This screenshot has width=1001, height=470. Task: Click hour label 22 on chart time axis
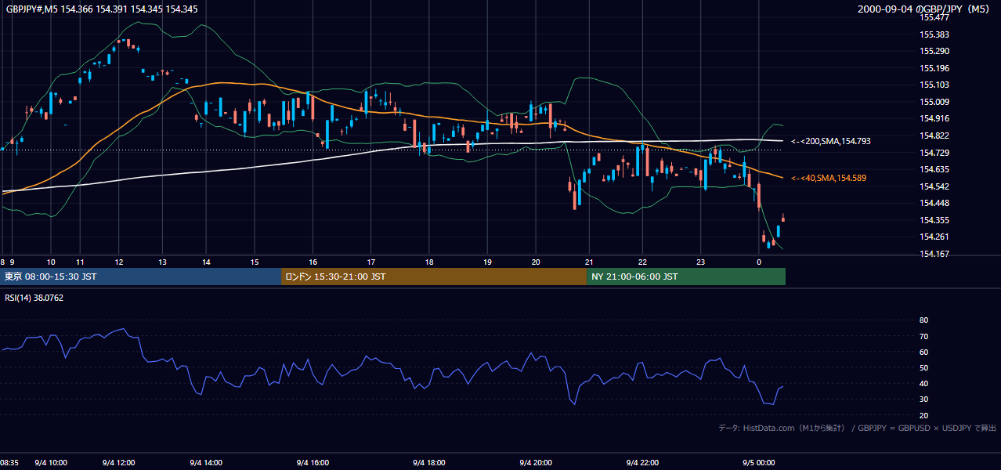tap(642, 262)
